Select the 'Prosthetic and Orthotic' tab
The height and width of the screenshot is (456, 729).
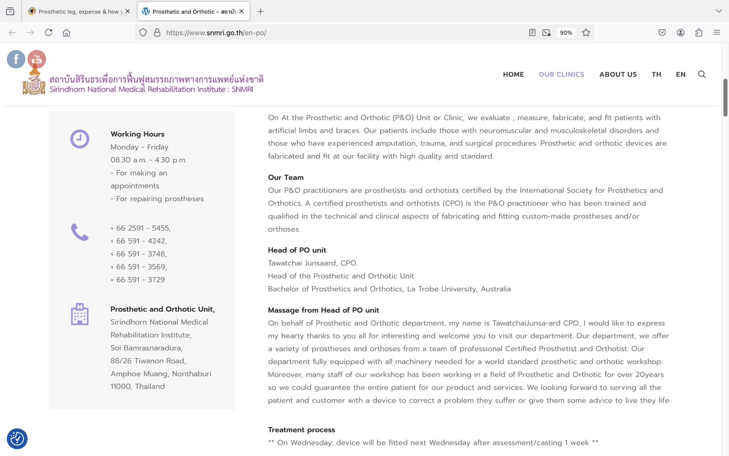click(x=193, y=11)
